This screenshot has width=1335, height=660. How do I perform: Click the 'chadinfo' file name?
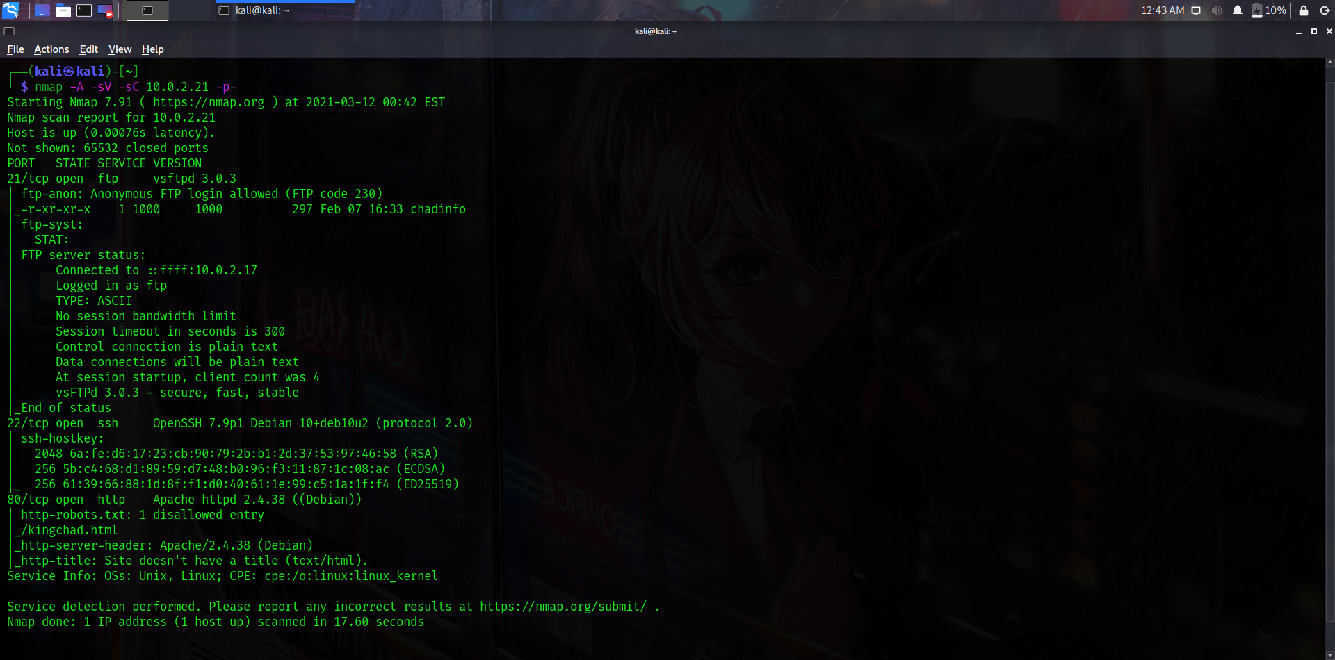[x=438, y=209]
